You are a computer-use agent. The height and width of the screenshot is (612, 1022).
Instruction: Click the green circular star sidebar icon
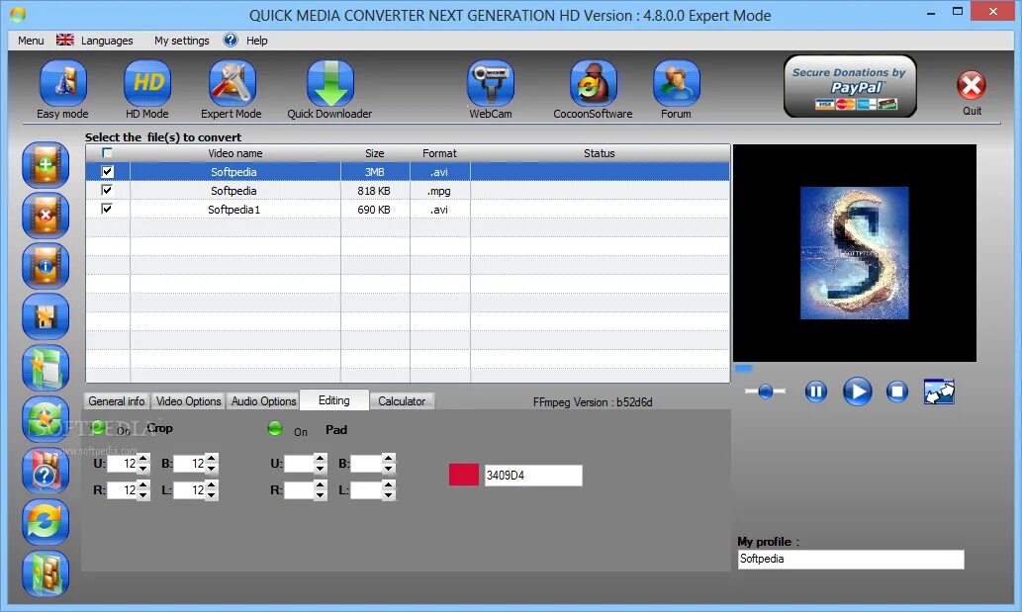point(46,418)
